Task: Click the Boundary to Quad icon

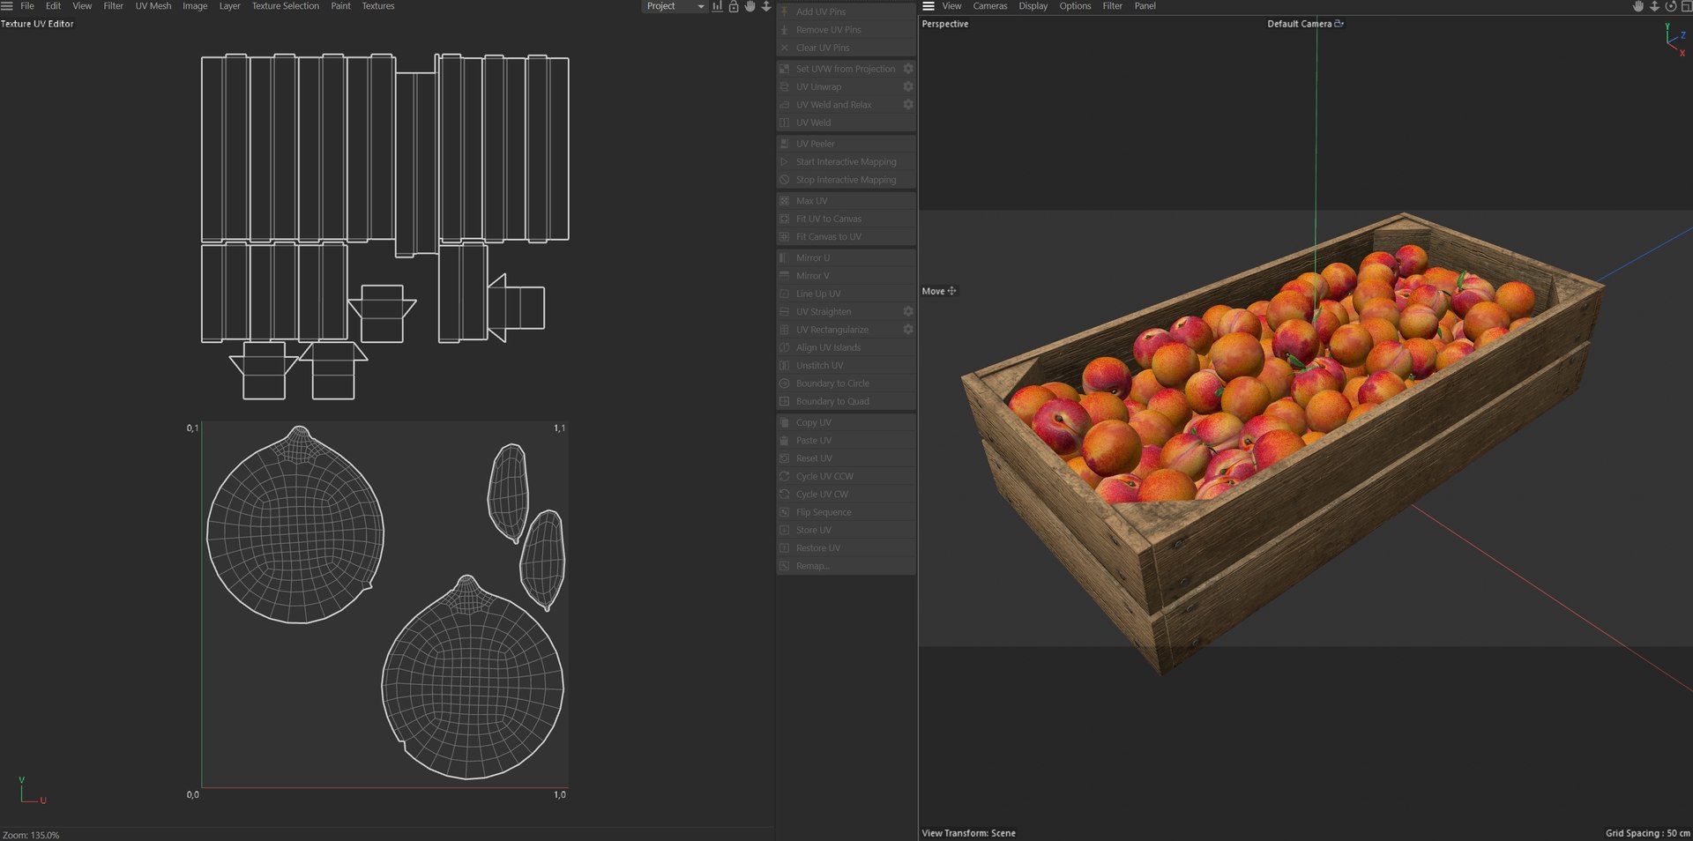Action: [x=784, y=401]
